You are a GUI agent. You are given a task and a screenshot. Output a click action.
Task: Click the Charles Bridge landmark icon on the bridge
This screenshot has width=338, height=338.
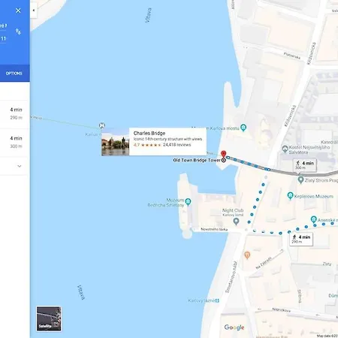pos(101,125)
